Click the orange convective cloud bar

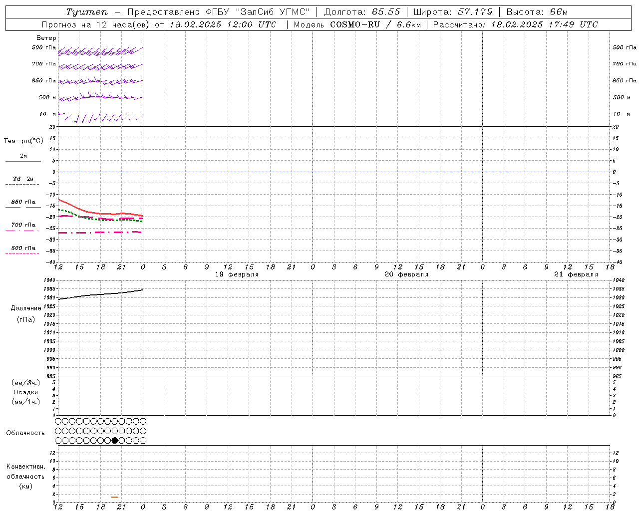[115, 497]
